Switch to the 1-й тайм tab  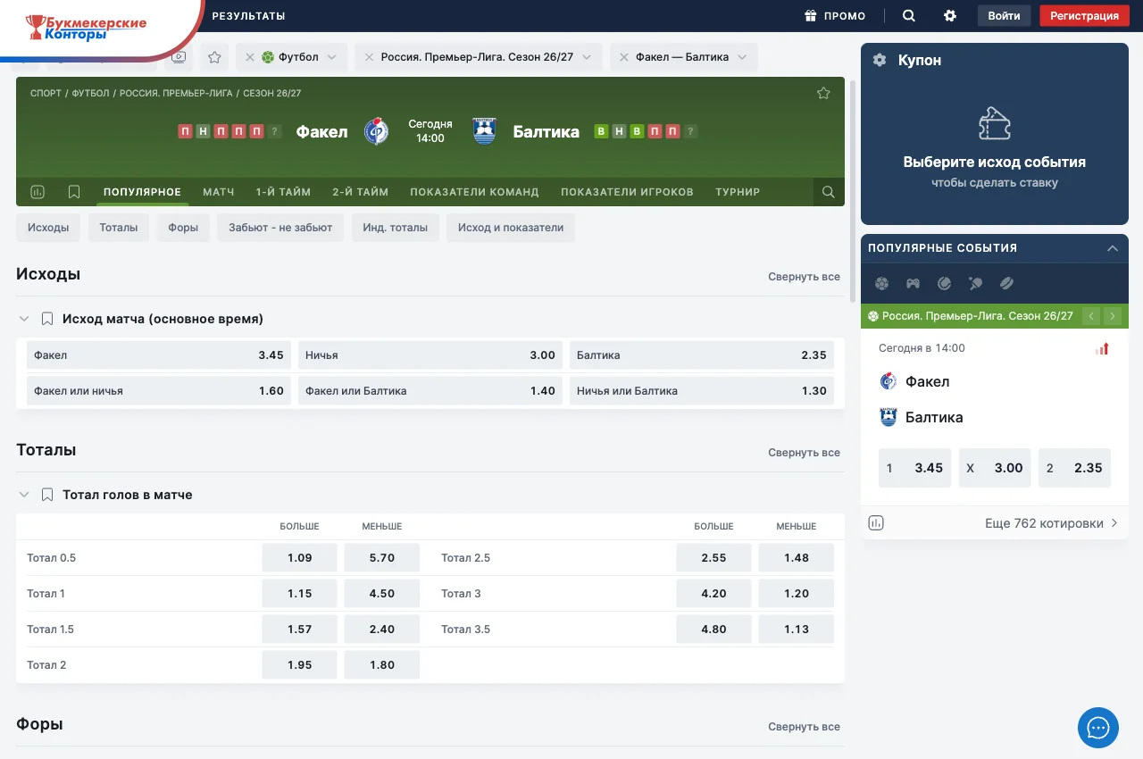[x=284, y=192]
